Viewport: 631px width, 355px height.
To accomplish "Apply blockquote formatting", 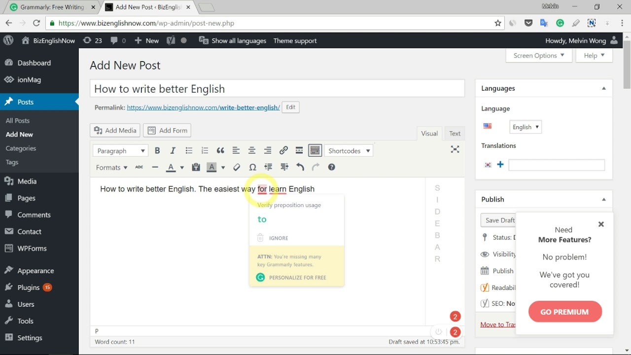I will (x=220, y=151).
